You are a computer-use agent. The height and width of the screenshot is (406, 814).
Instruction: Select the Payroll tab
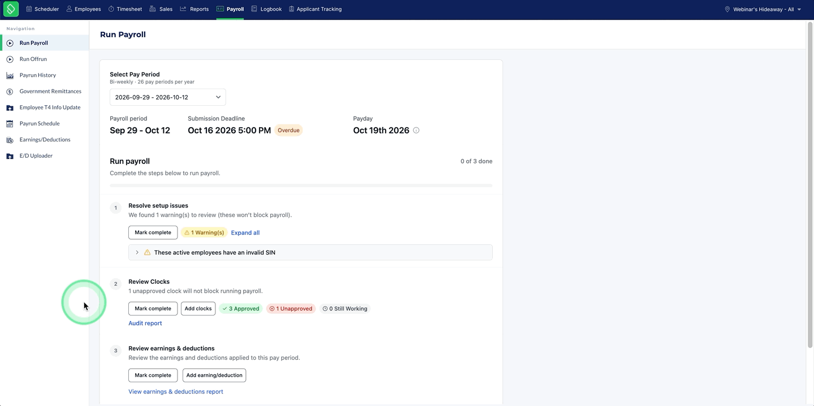[x=230, y=9]
